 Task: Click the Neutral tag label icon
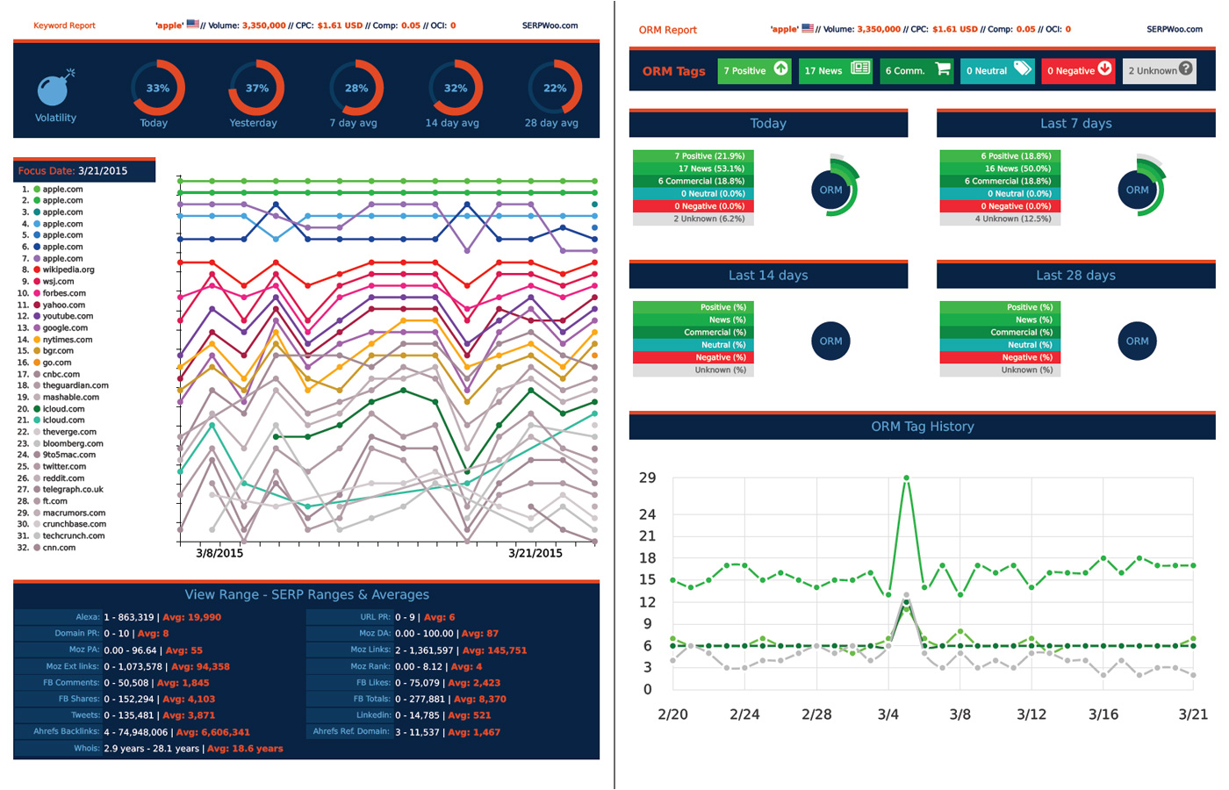[x=1023, y=68]
